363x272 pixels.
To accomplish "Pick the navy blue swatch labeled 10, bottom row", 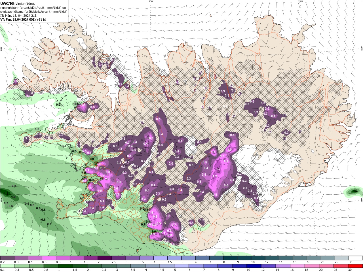I will pyautogui.click(x=254, y=266).
